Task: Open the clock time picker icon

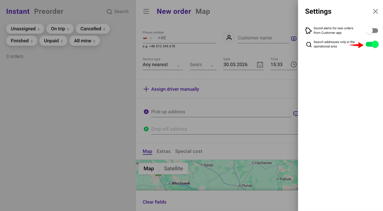Action: [294, 64]
